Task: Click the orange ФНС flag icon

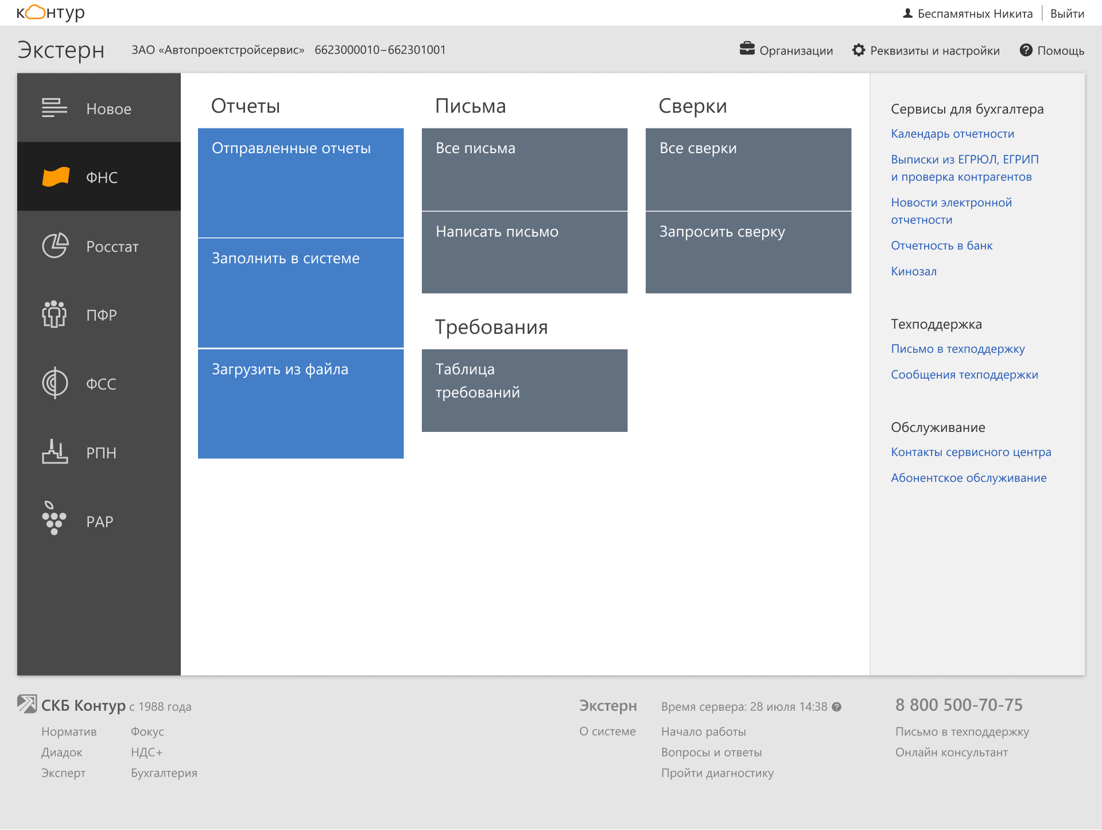Action: pyautogui.click(x=56, y=177)
